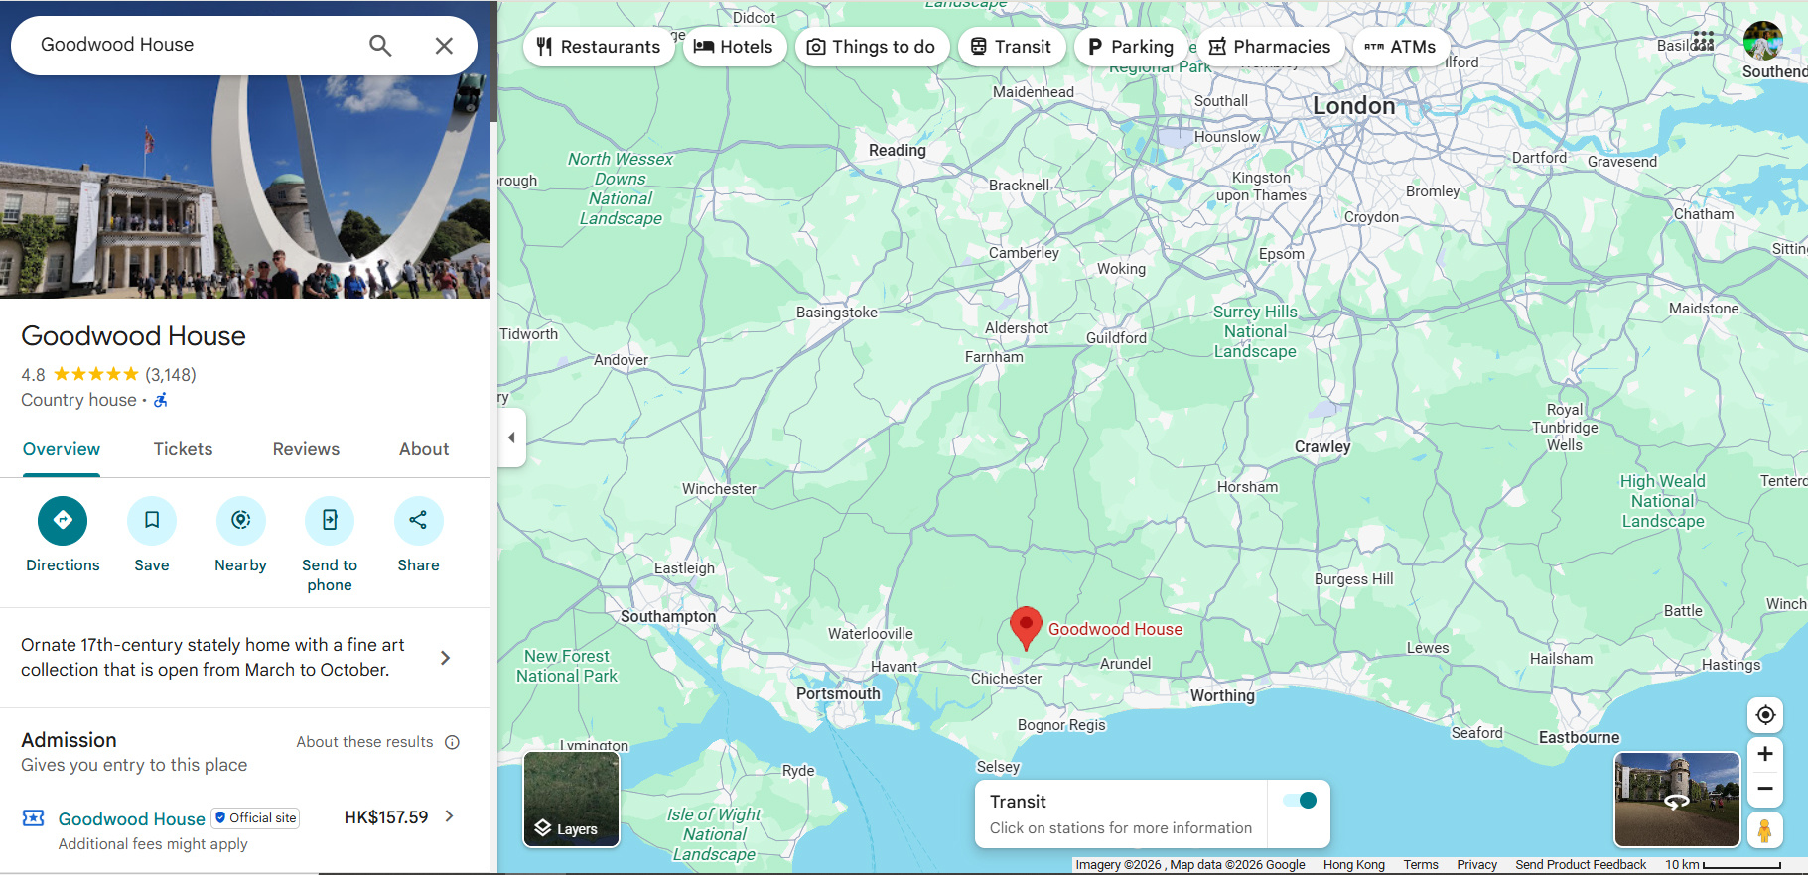Click the Chichester label on the map

1006,679
